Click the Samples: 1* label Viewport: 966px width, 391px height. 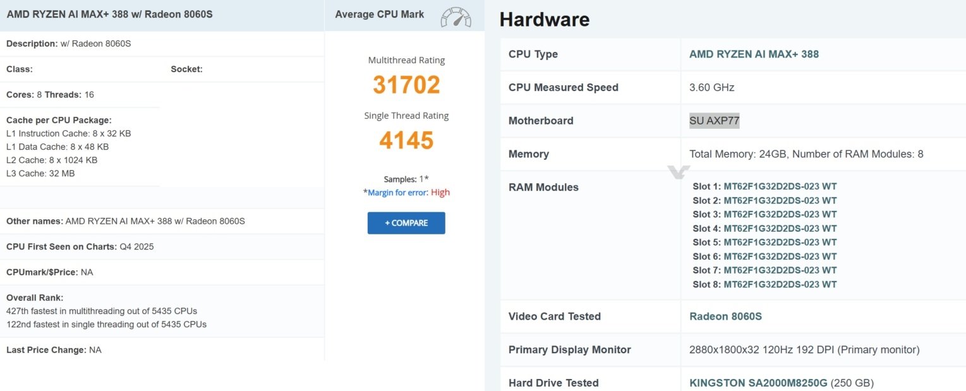406,178
